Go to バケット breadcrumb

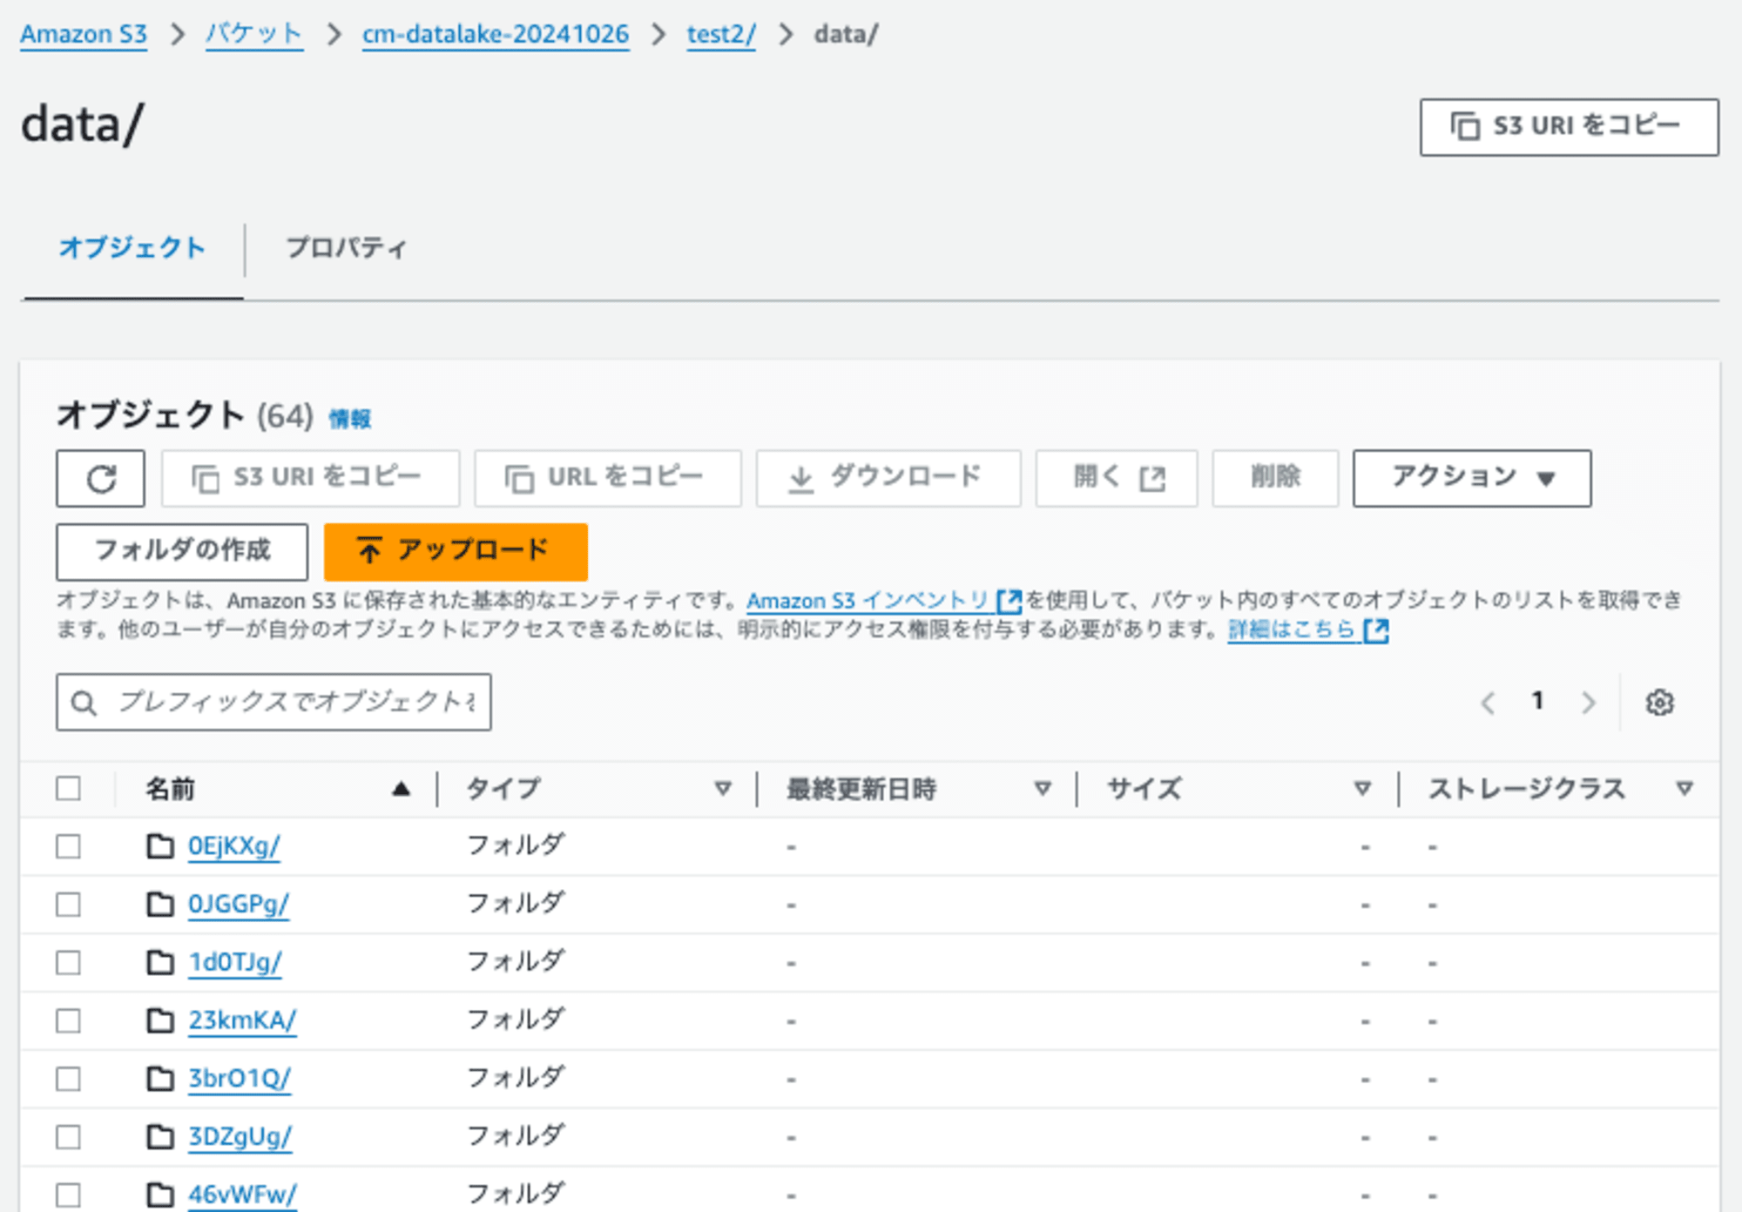tap(253, 34)
